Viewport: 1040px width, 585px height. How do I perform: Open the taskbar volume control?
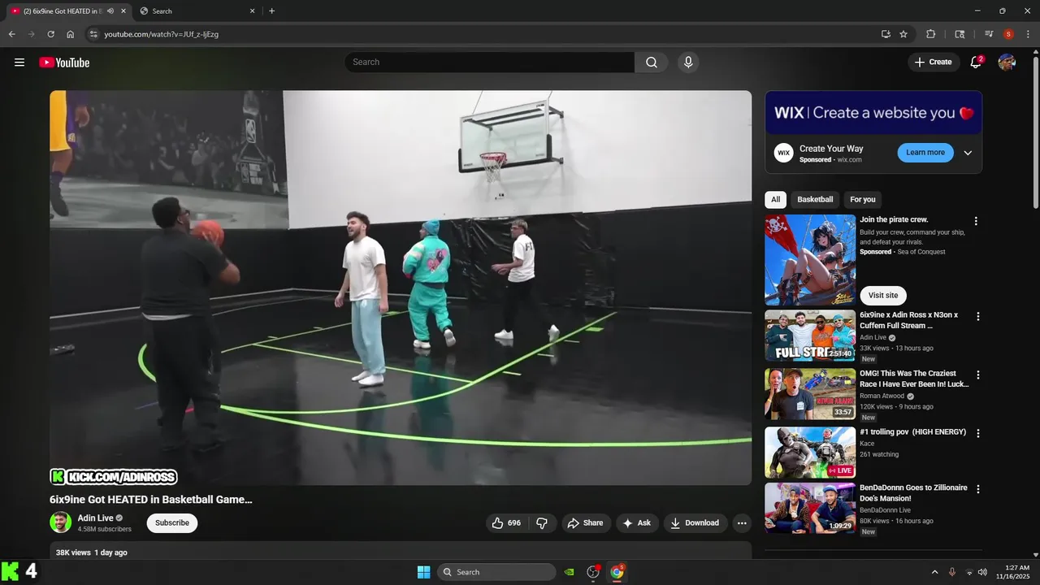[x=982, y=572]
